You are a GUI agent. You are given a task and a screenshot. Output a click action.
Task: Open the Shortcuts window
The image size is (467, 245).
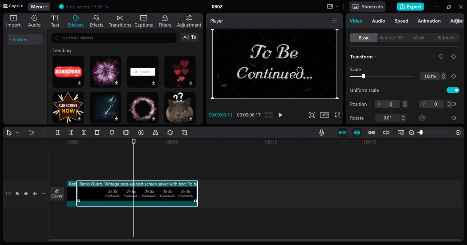[x=368, y=7]
